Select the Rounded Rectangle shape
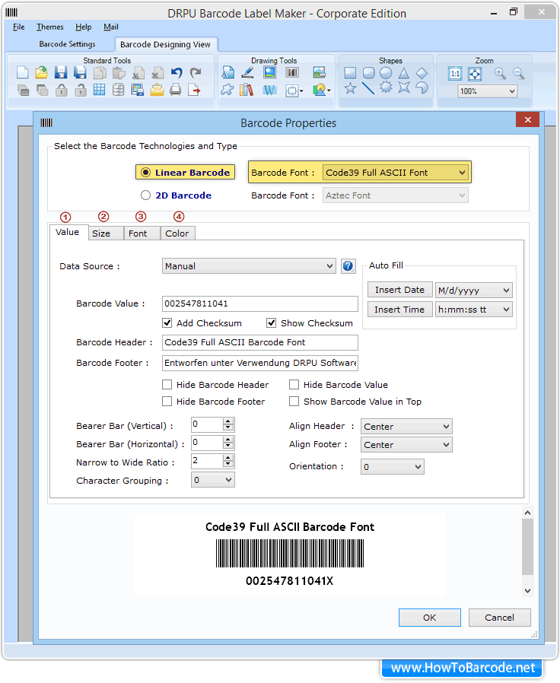The image size is (560, 683). [x=369, y=73]
